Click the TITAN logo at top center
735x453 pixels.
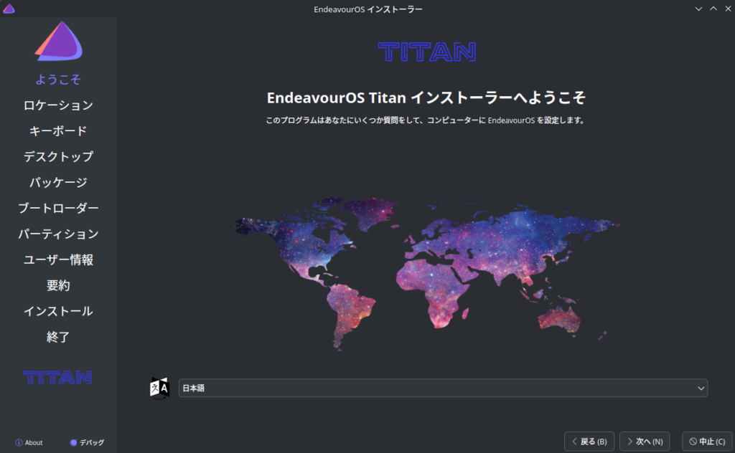(426, 52)
